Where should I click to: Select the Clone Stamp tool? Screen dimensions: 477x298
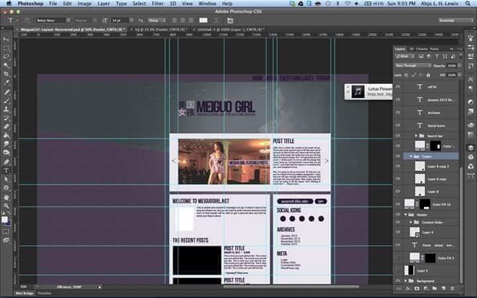[x=6, y=109]
